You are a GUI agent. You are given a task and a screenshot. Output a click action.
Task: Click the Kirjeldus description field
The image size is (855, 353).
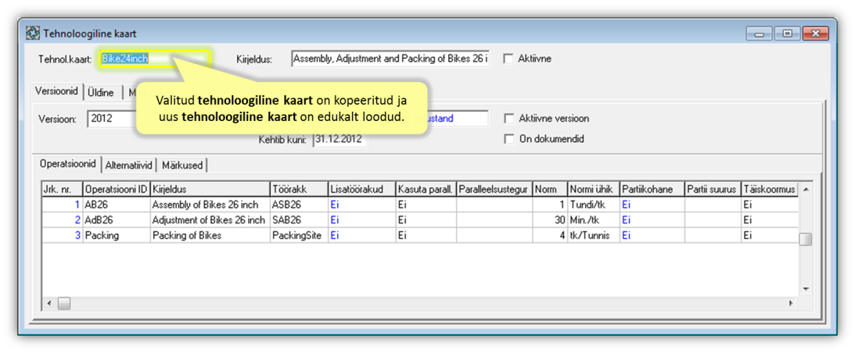pos(390,59)
